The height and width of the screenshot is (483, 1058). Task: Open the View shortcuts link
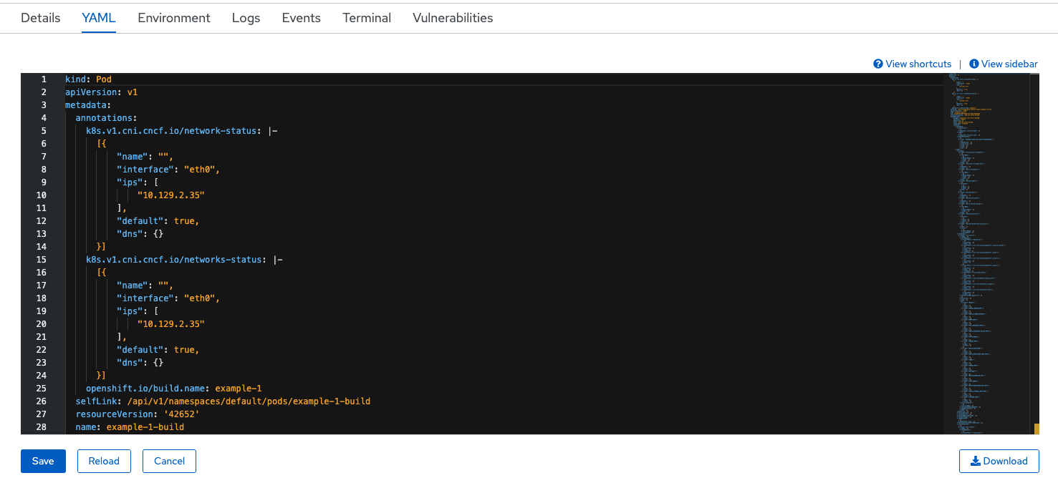tap(918, 64)
